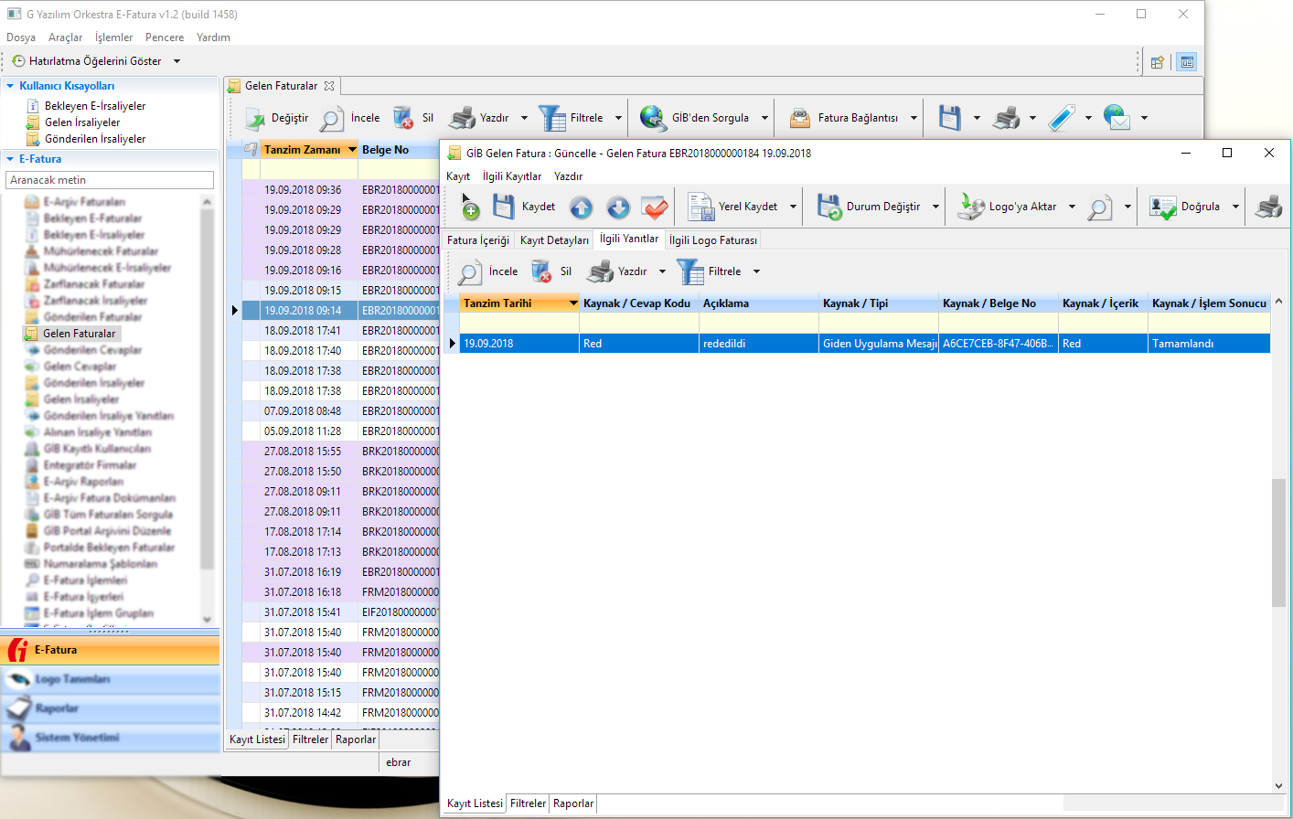This screenshot has width=1293, height=819.
Task: Select Gelen İrsaliyeler shortcut
Action: tap(82, 122)
